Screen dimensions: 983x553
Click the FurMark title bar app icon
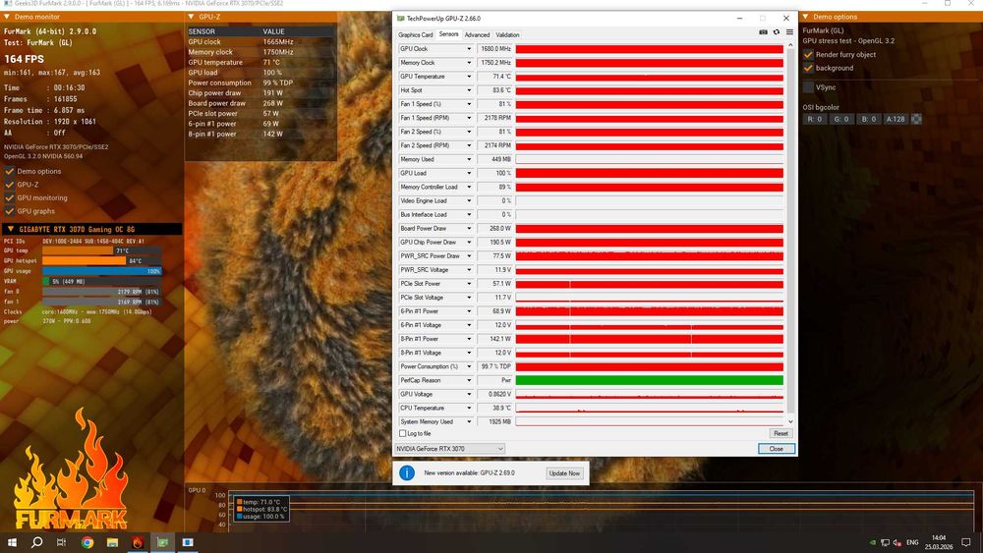pyautogui.click(x=8, y=3)
